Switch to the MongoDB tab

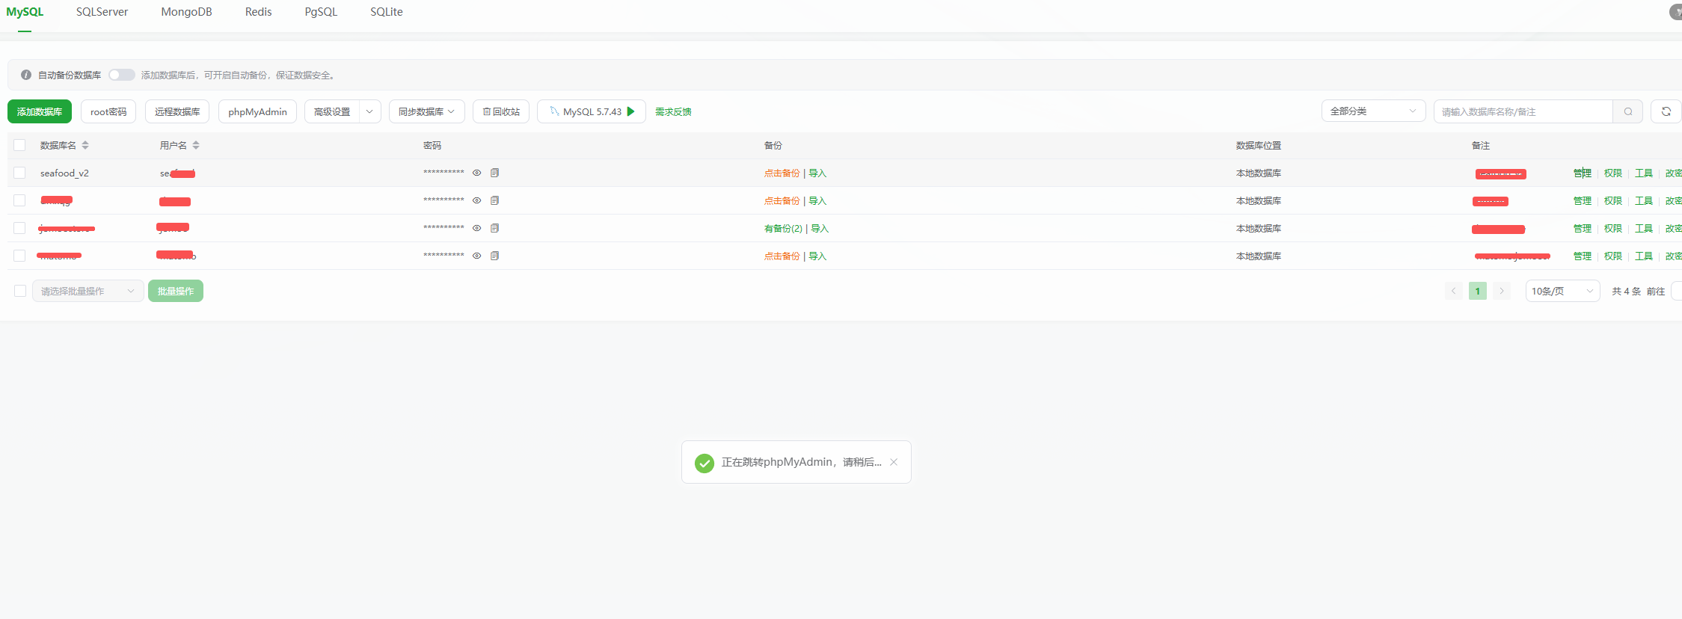pyautogui.click(x=186, y=12)
